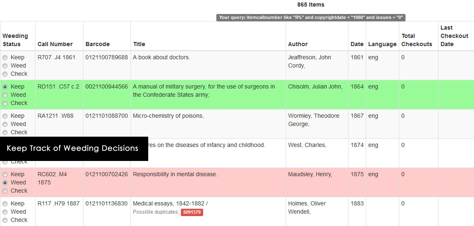The image size is (474, 226).
Task: Sort by Total Checkouts column
Action: click(x=417, y=40)
